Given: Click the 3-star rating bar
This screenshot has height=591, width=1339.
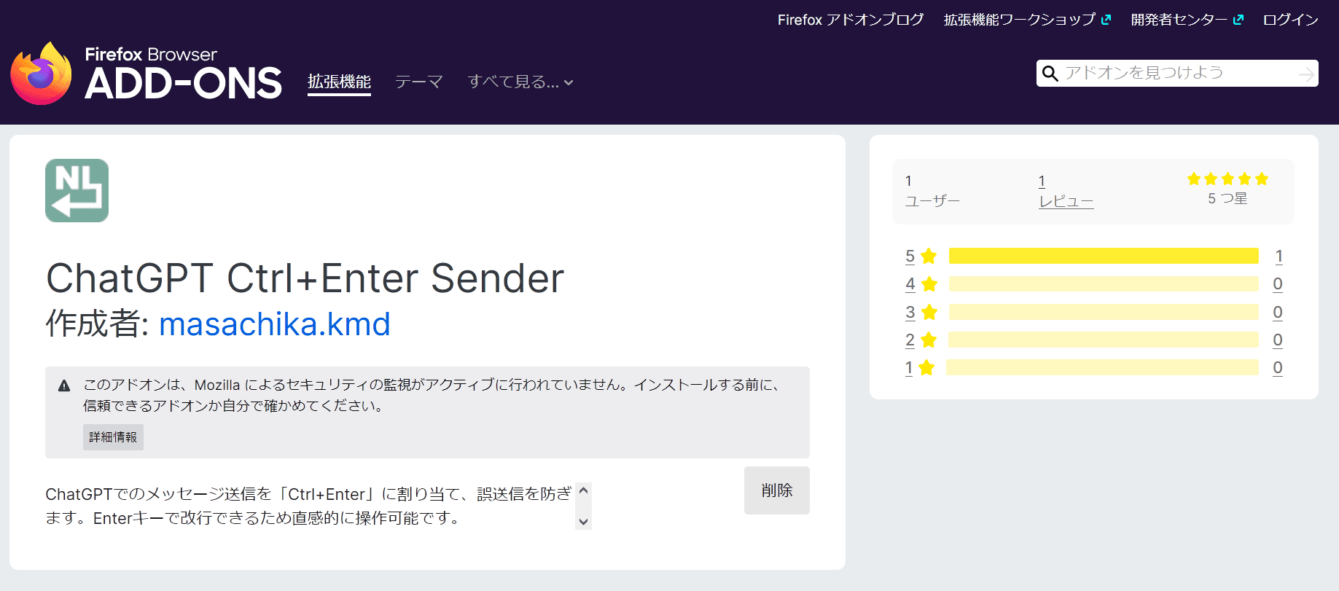Looking at the screenshot, I should pyautogui.click(x=1104, y=312).
